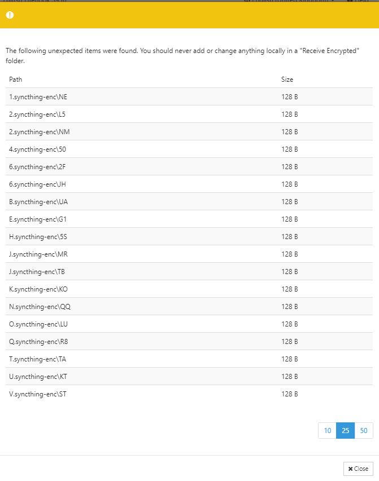The height and width of the screenshot is (481, 379).
Task: Click the Size column header
Action: coord(287,80)
